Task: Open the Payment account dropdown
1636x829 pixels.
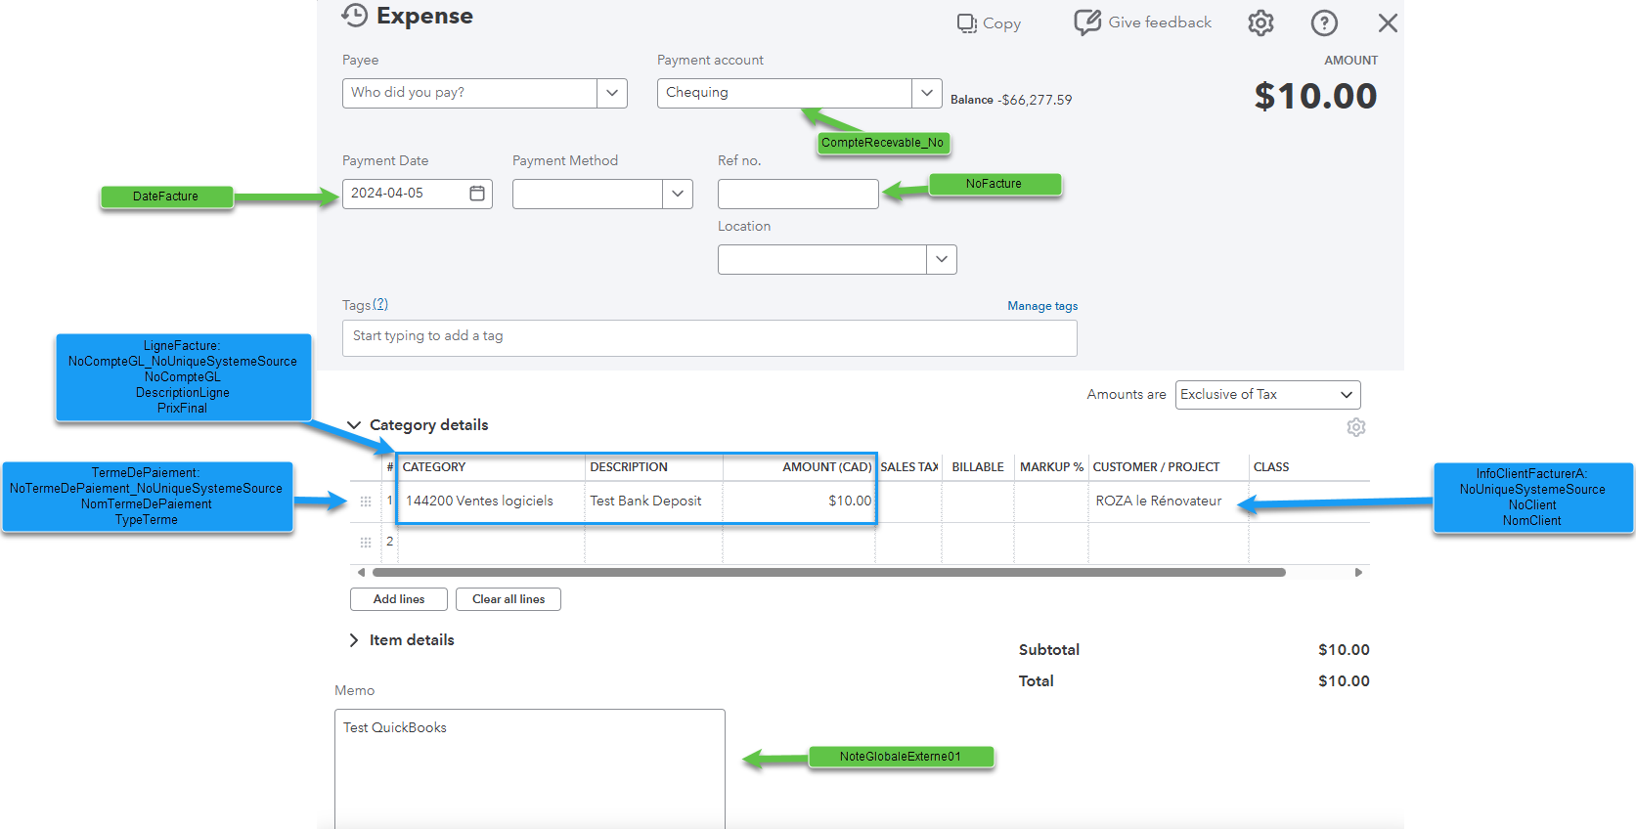Action: tap(926, 93)
